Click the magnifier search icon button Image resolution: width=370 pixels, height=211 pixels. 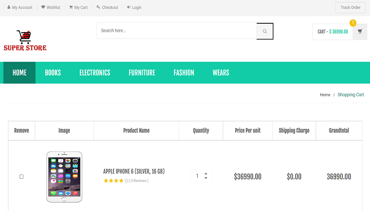(x=265, y=31)
